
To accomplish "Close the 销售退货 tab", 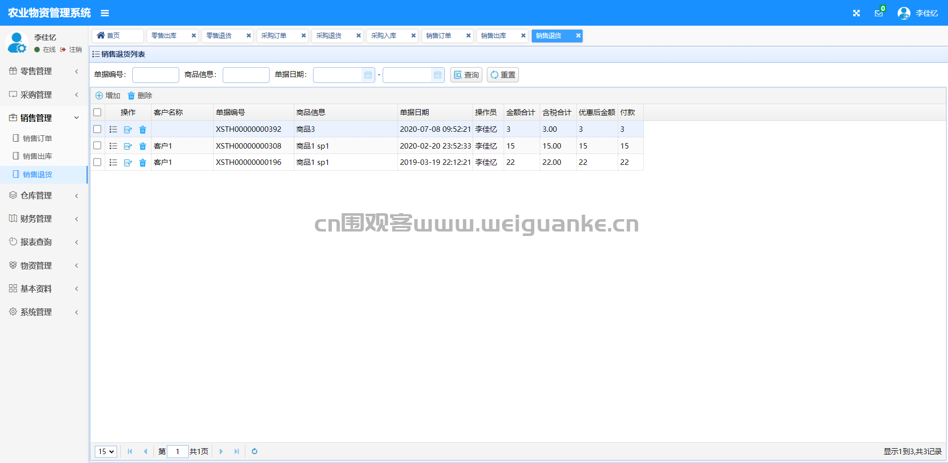I will pos(578,36).
